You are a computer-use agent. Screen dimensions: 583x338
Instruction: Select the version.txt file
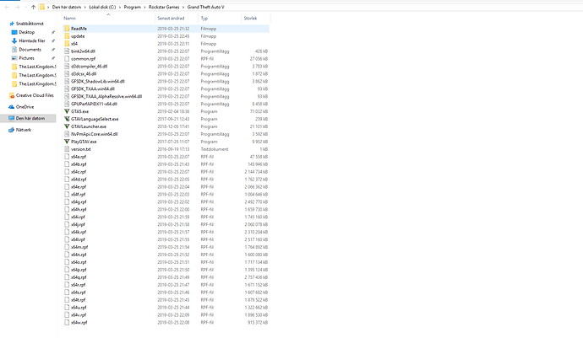82,148
